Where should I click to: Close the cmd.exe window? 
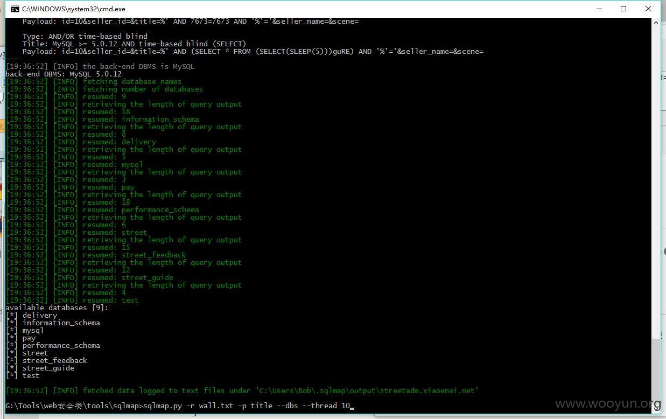pyautogui.click(x=648, y=9)
